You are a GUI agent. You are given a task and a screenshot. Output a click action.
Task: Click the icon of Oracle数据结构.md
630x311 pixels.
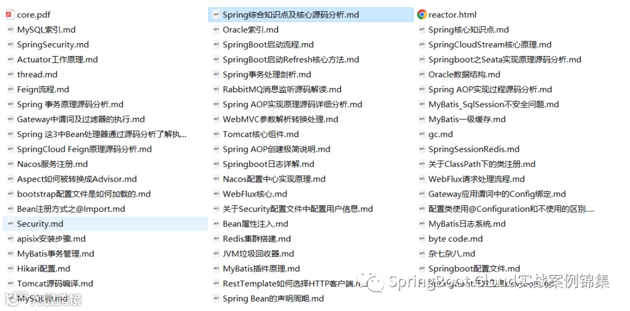pyautogui.click(x=422, y=74)
